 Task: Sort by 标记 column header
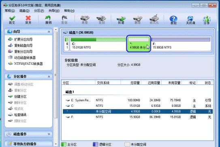[190, 83]
